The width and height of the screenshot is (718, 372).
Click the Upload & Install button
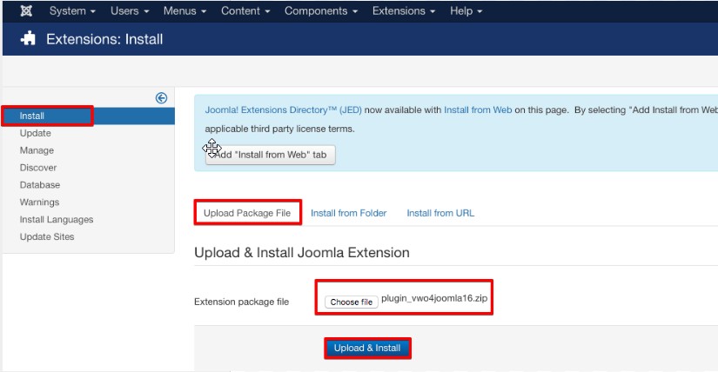[x=367, y=349]
